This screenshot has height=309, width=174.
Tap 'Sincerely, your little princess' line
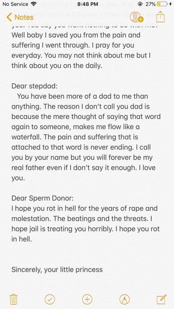[57, 269]
